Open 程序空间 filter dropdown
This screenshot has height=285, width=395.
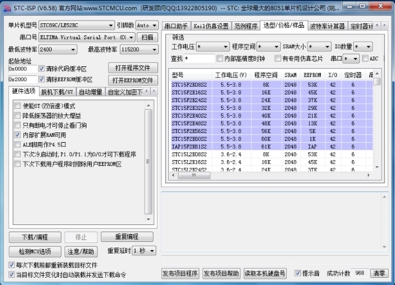coord(269,47)
